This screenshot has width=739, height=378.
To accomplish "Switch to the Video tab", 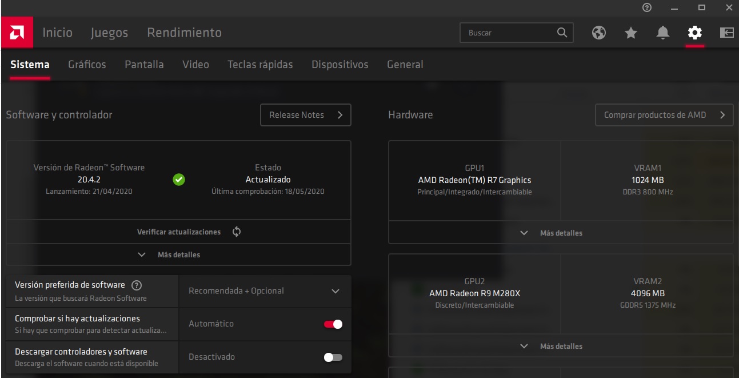I will (x=195, y=65).
